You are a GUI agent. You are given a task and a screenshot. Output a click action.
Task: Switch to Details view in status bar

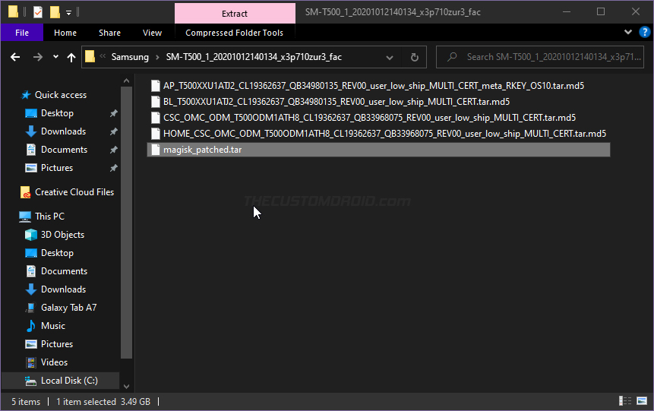click(x=625, y=401)
